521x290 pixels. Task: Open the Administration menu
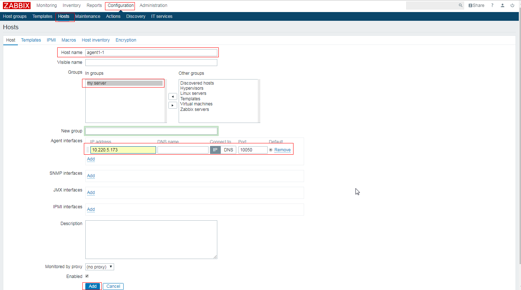tap(153, 5)
